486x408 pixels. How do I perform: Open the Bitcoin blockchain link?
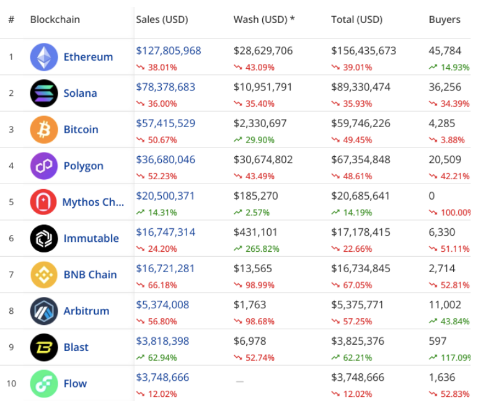[81, 130]
